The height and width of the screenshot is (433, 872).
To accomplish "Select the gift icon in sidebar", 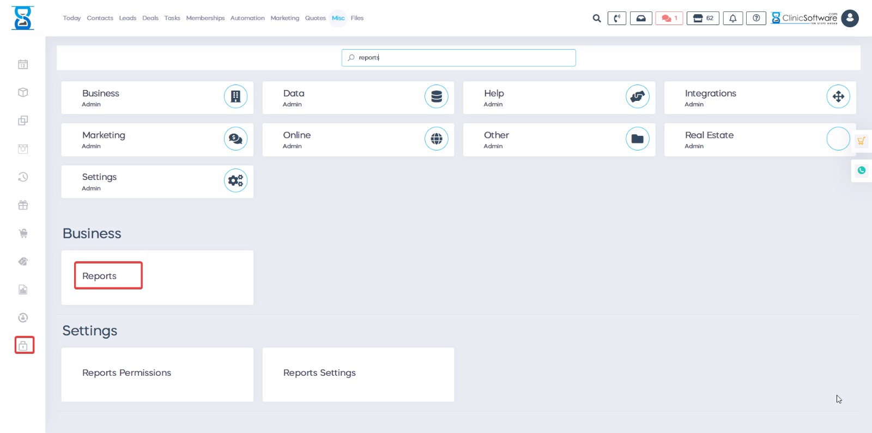I will coord(23,205).
